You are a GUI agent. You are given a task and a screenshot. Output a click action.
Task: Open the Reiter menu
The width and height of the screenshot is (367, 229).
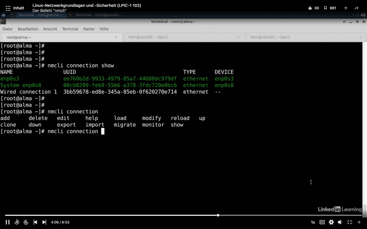point(89,29)
